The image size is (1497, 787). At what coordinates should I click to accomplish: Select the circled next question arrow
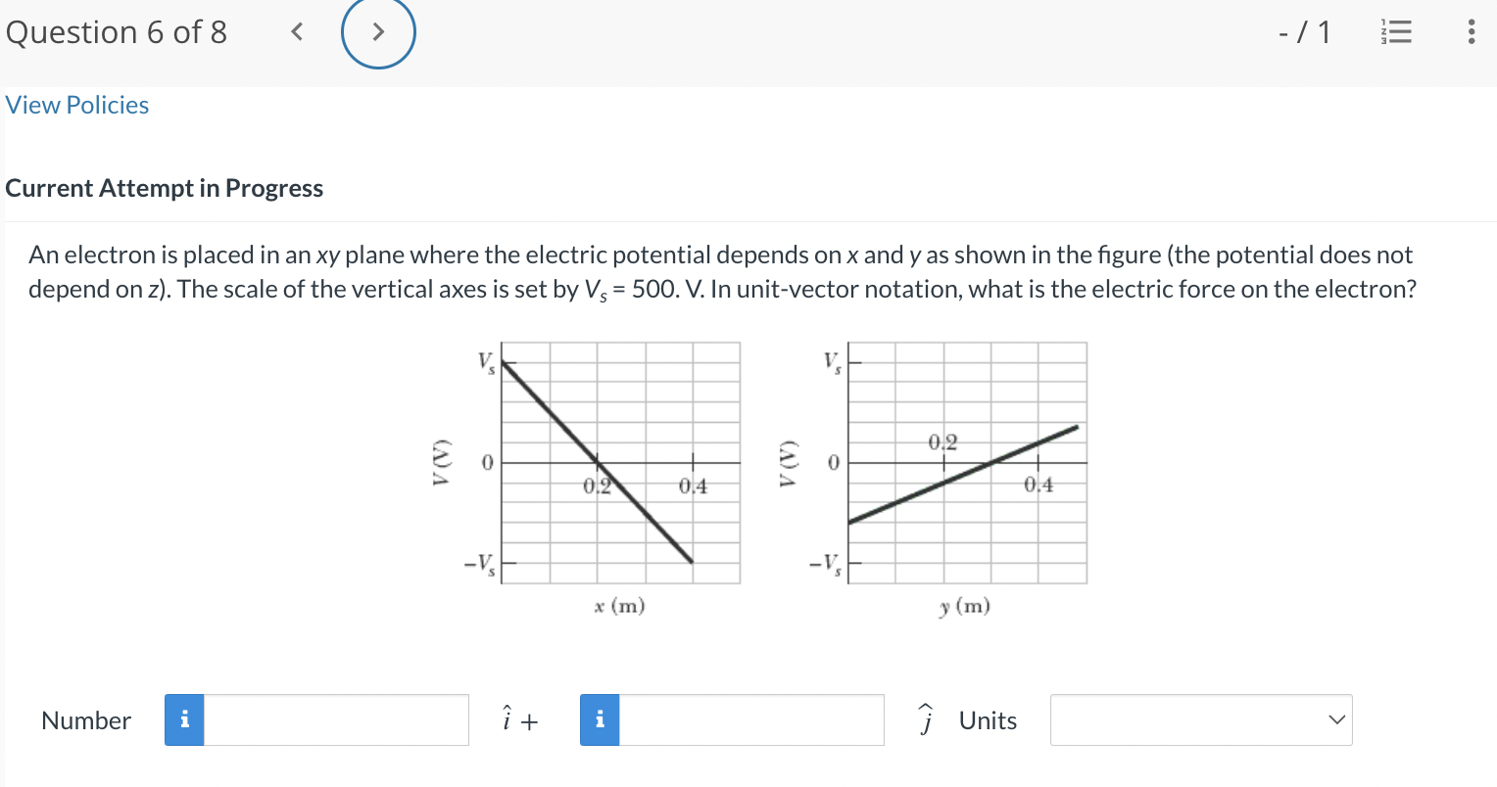(378, 32)
